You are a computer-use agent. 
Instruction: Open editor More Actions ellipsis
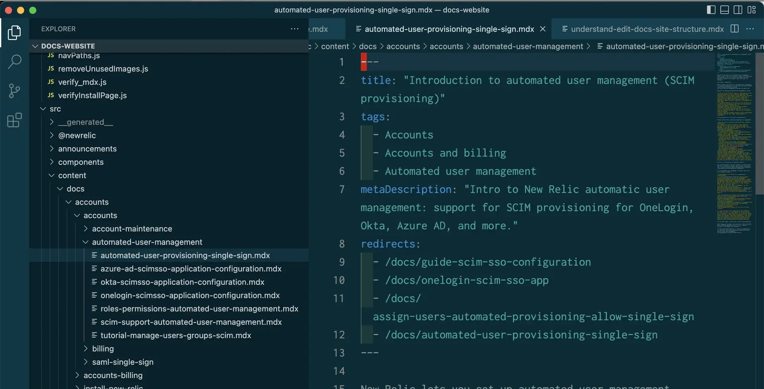point(750,29)
